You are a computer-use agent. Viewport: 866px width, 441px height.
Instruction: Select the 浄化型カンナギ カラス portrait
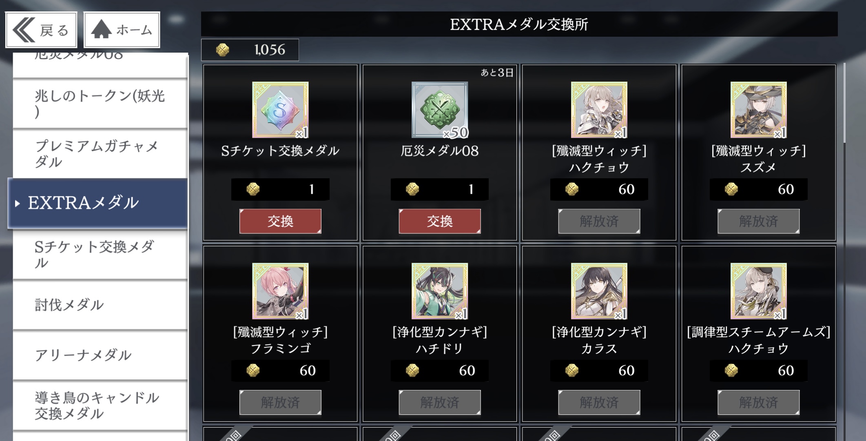pos(599,291)
